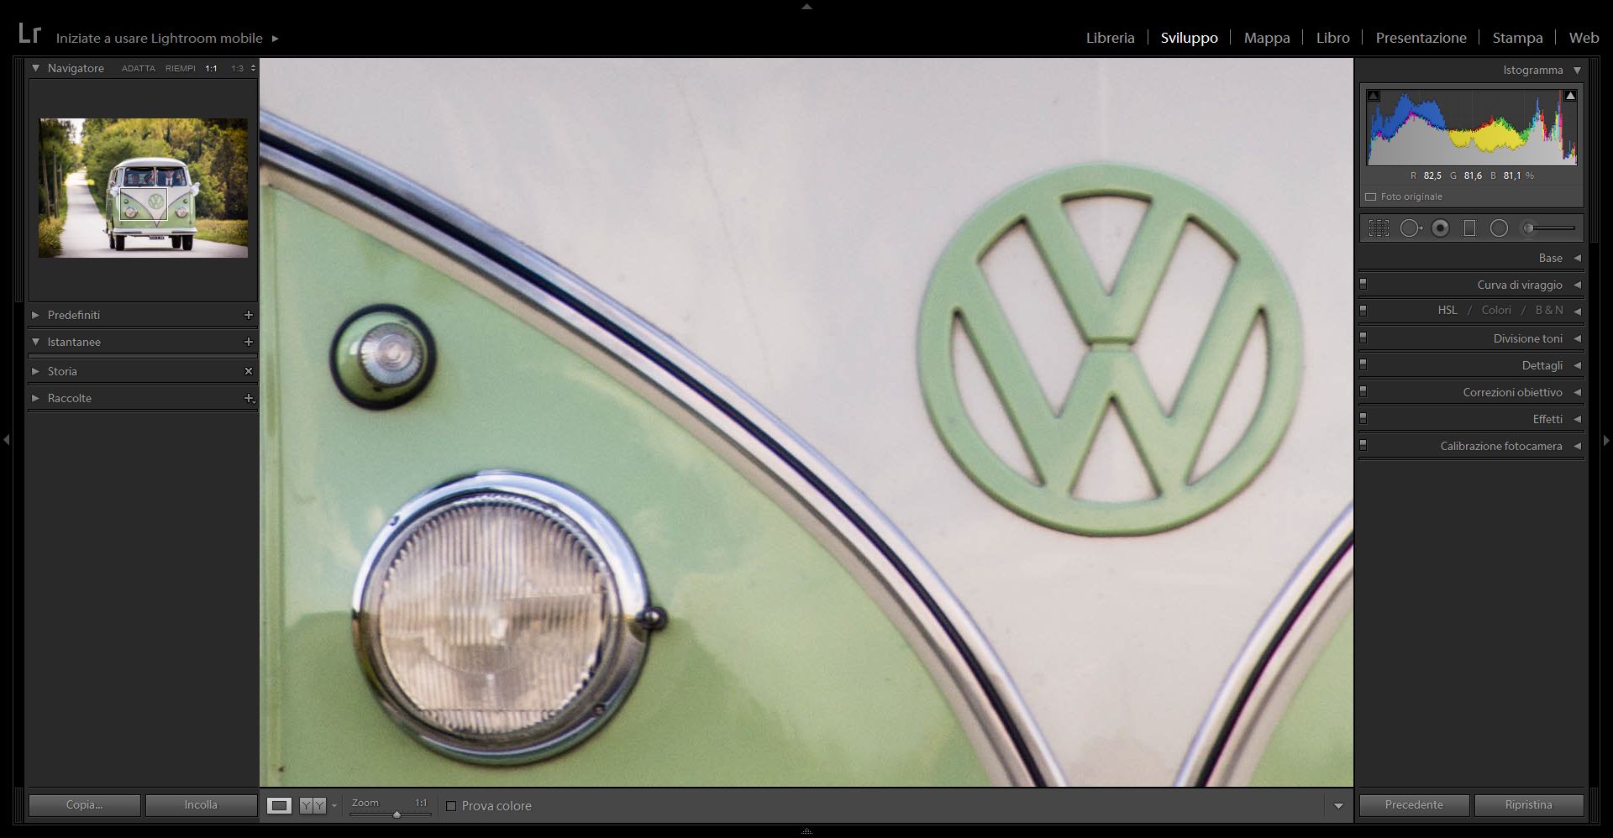The height and width of the screenshot is (838, 1613).
Task: Open the Stampa module
Action: [x=1517, y=38]
